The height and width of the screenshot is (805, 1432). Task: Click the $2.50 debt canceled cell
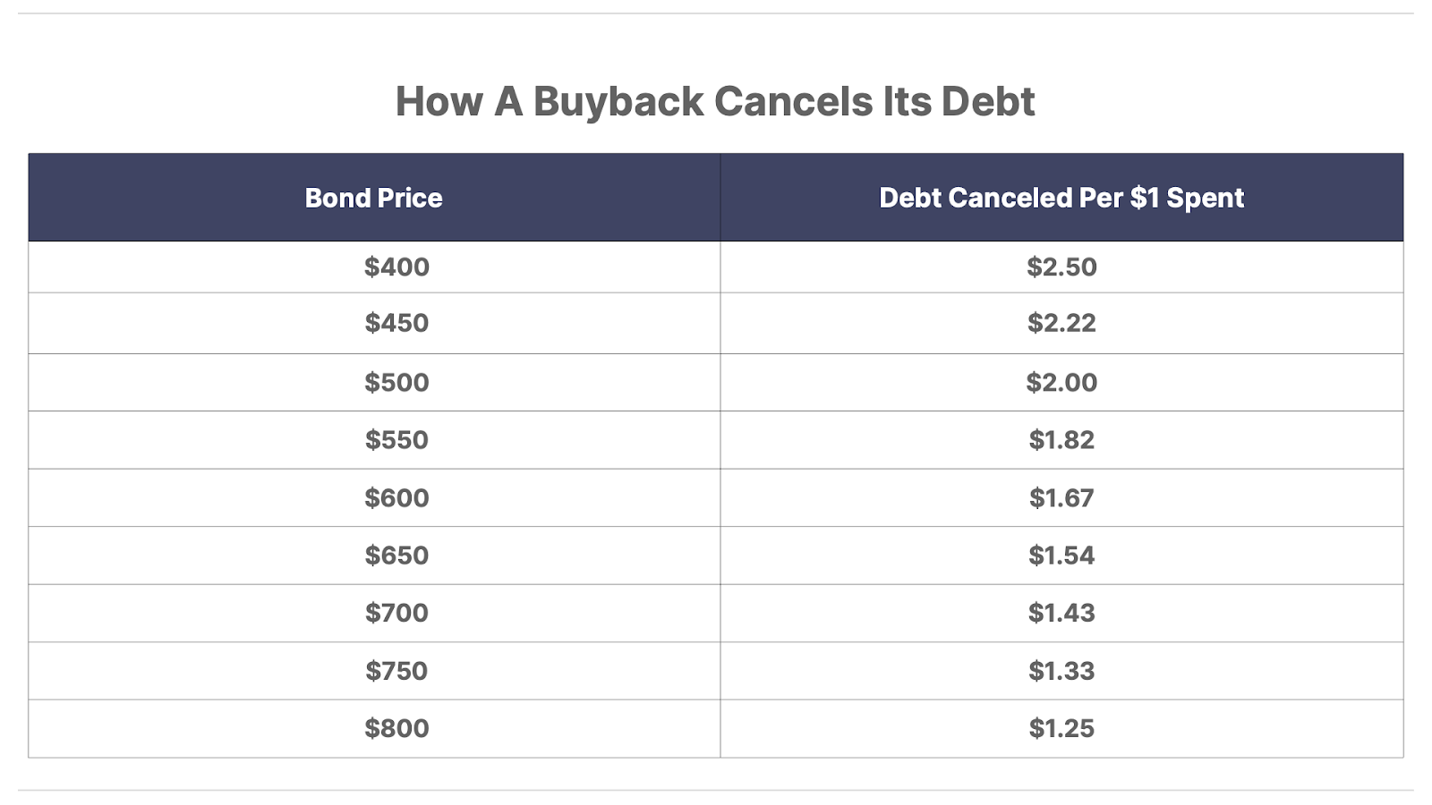1061,267
